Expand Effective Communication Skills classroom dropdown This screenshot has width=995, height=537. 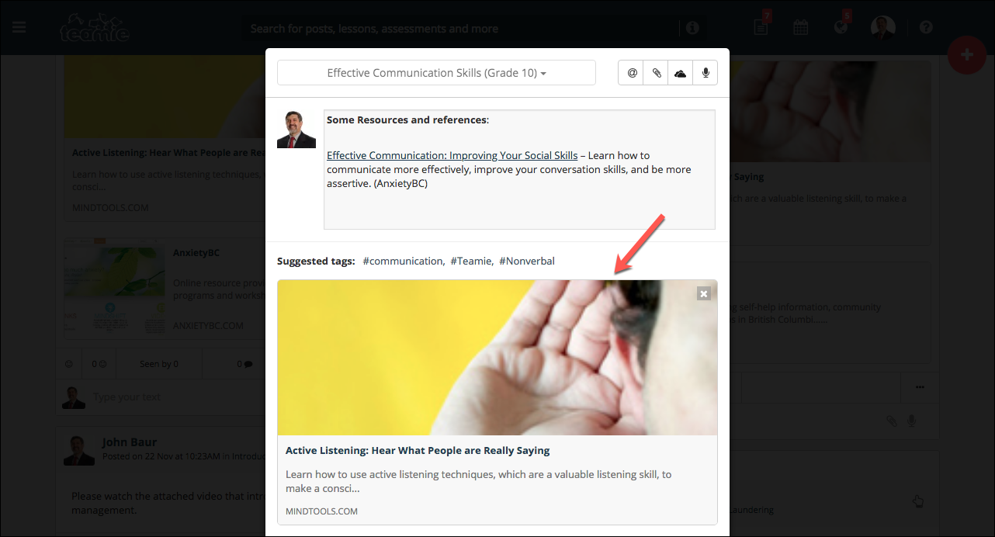coord(436,73)
